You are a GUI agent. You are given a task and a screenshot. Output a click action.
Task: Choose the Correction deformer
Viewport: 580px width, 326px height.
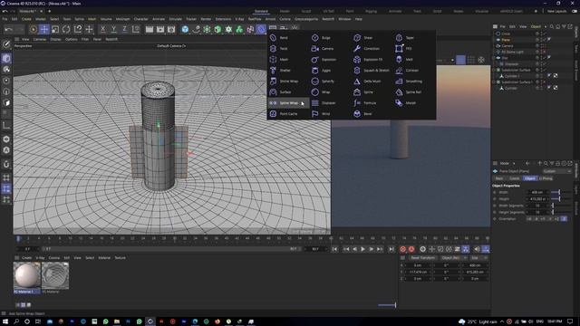[366, 48]
